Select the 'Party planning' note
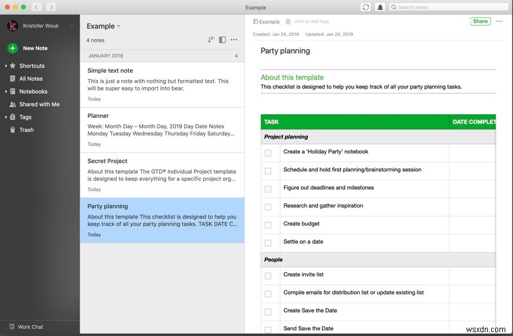513x336 pixels. [162, 220]
